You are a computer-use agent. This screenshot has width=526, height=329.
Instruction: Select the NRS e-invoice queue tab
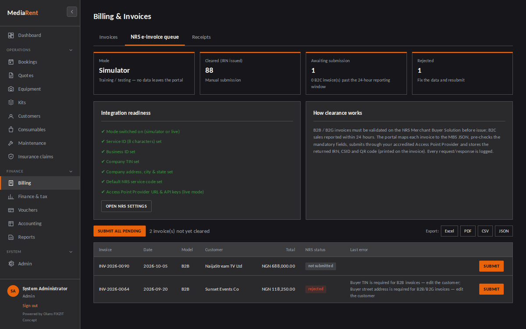[x=155, y=37]
